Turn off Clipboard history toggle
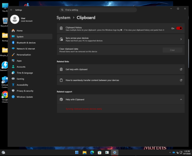The height and width of the screenshot is (156, 192). [179, 28]
